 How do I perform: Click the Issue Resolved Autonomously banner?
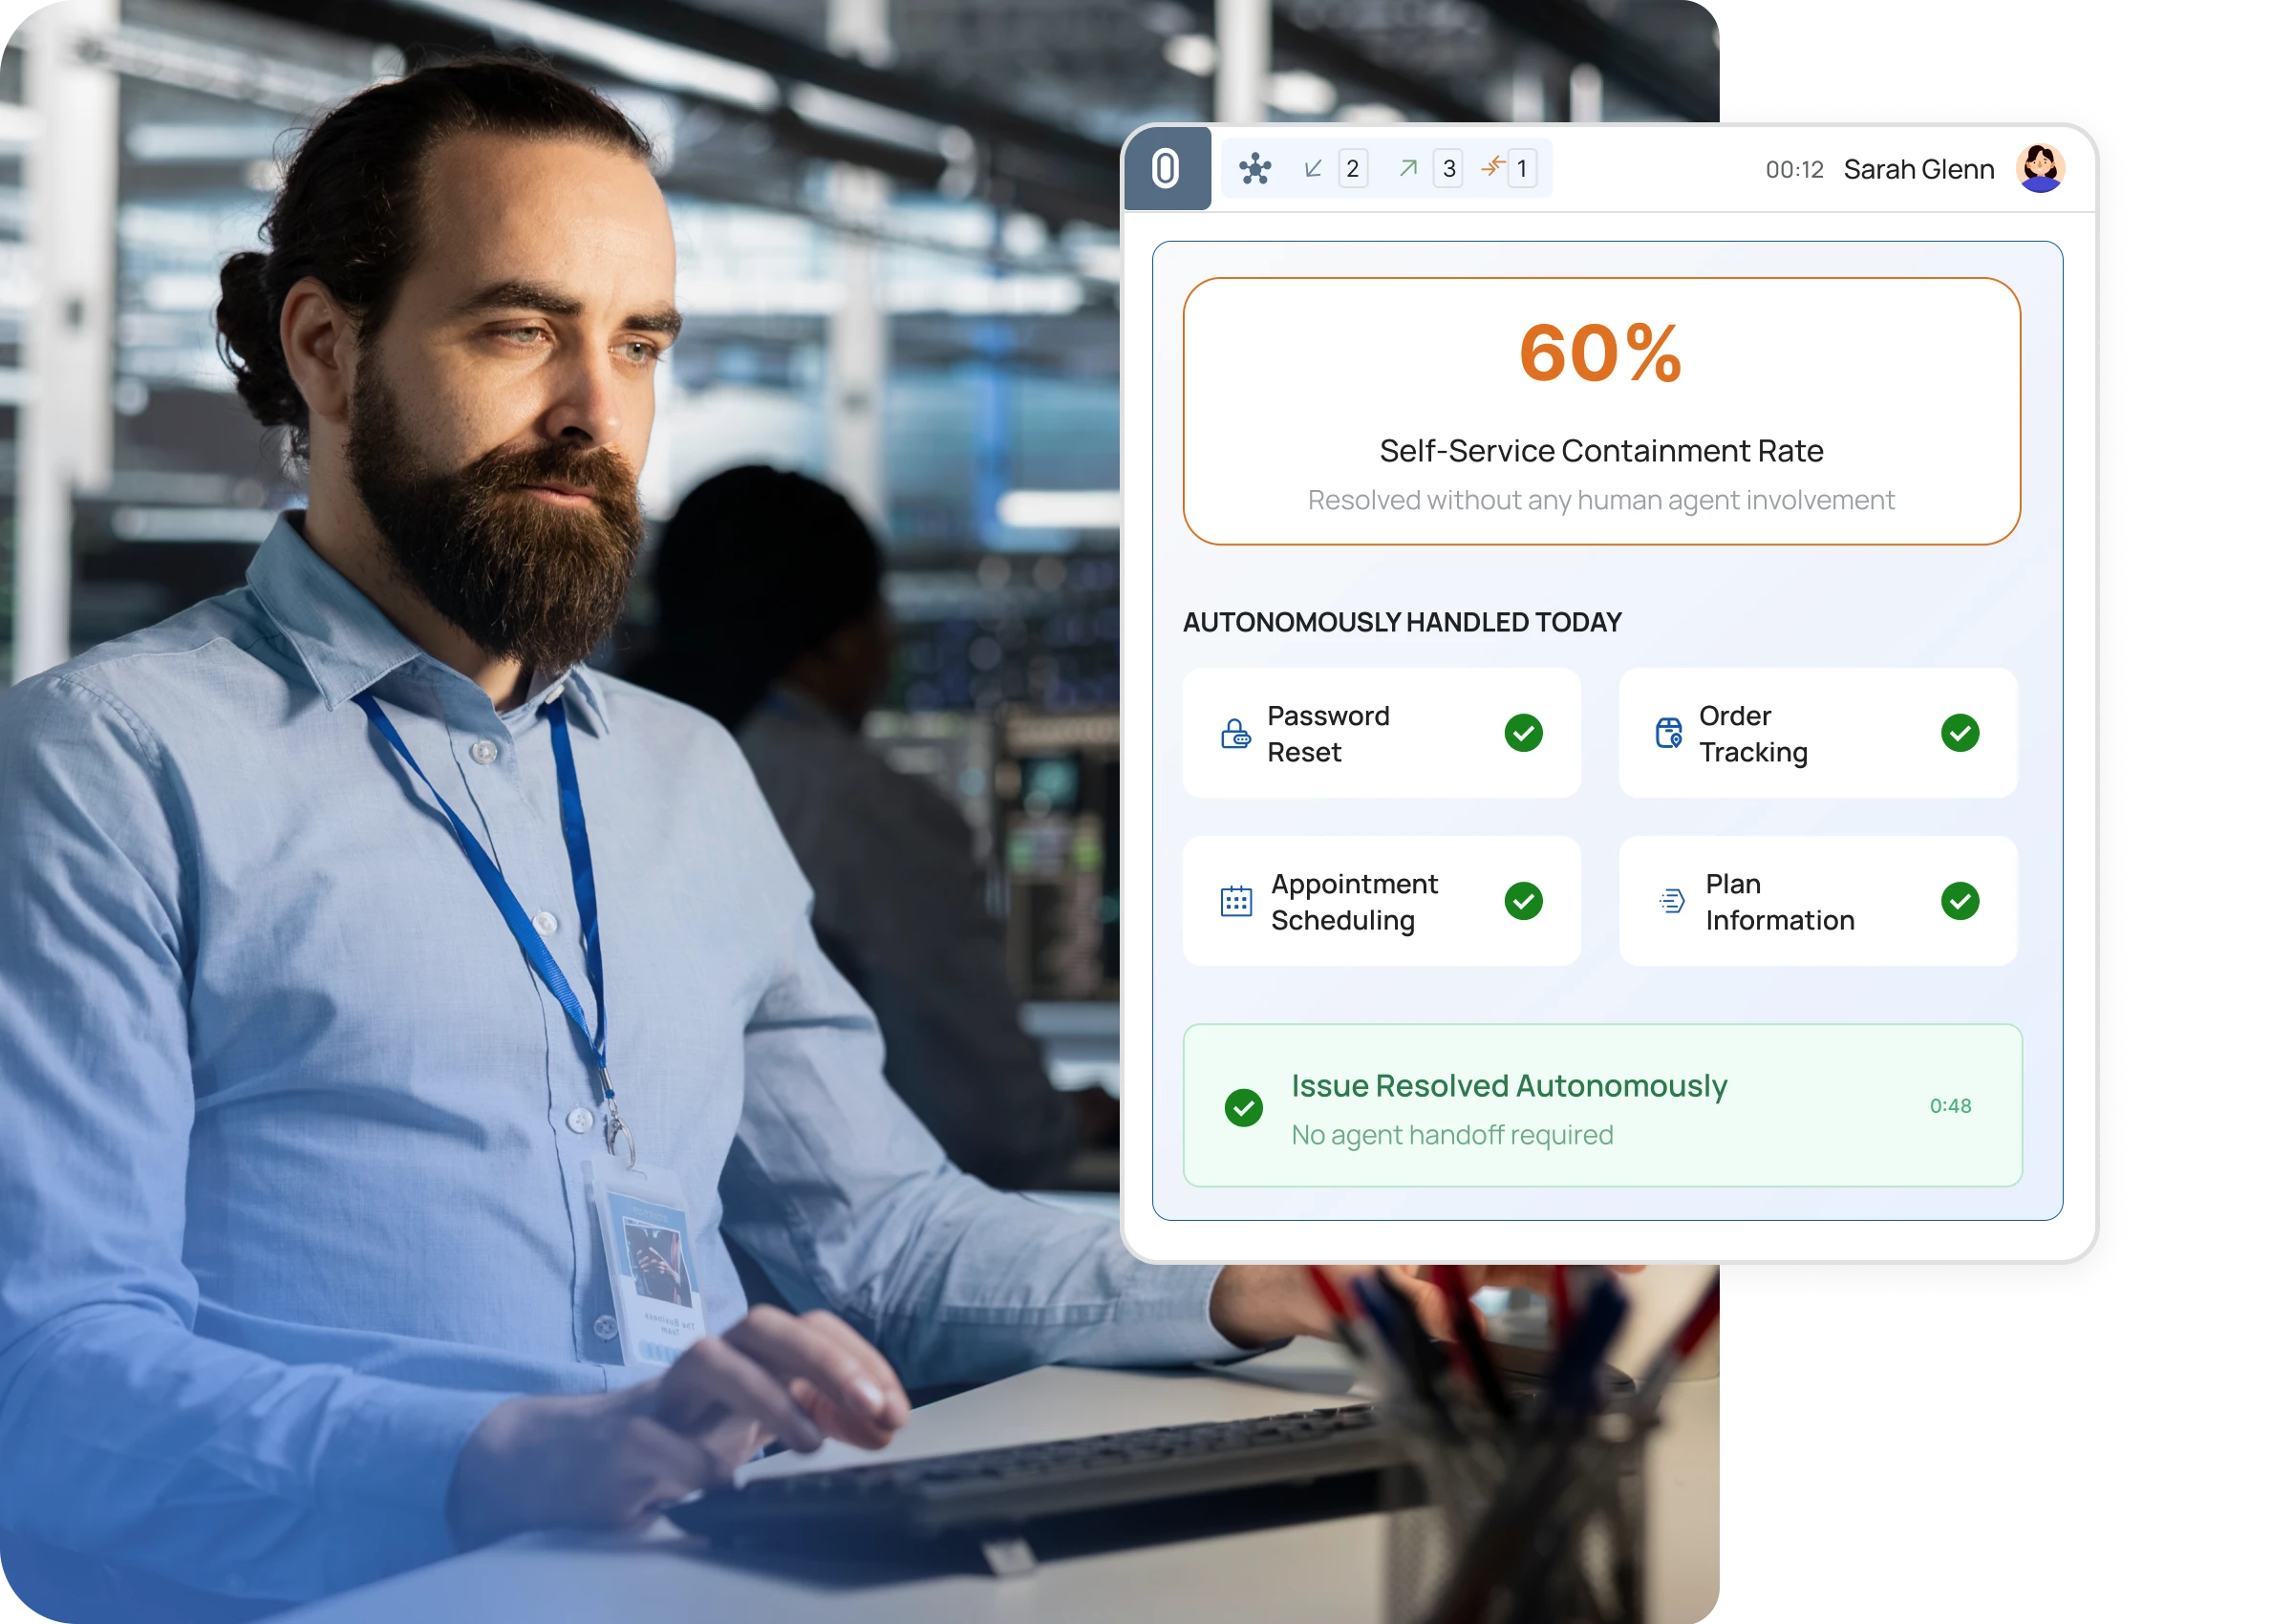(1602, 1106)
